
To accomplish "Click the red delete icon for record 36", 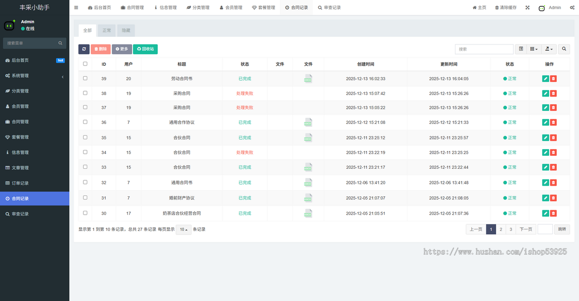I will [x=553, y=123].
